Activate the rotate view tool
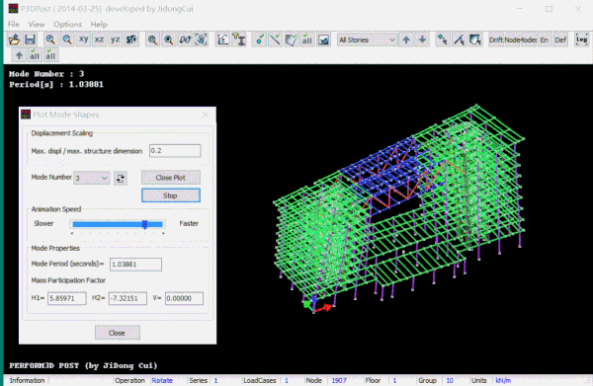Image resolution: width=593 pixels, height=386 pixels. pyautogui.click(x=185, y=39)
